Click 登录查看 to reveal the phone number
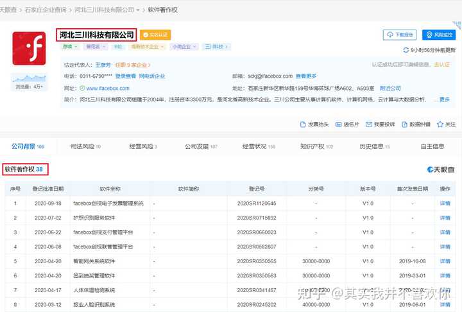The width and height of the screenshot is (462, 312). (126, 76)
